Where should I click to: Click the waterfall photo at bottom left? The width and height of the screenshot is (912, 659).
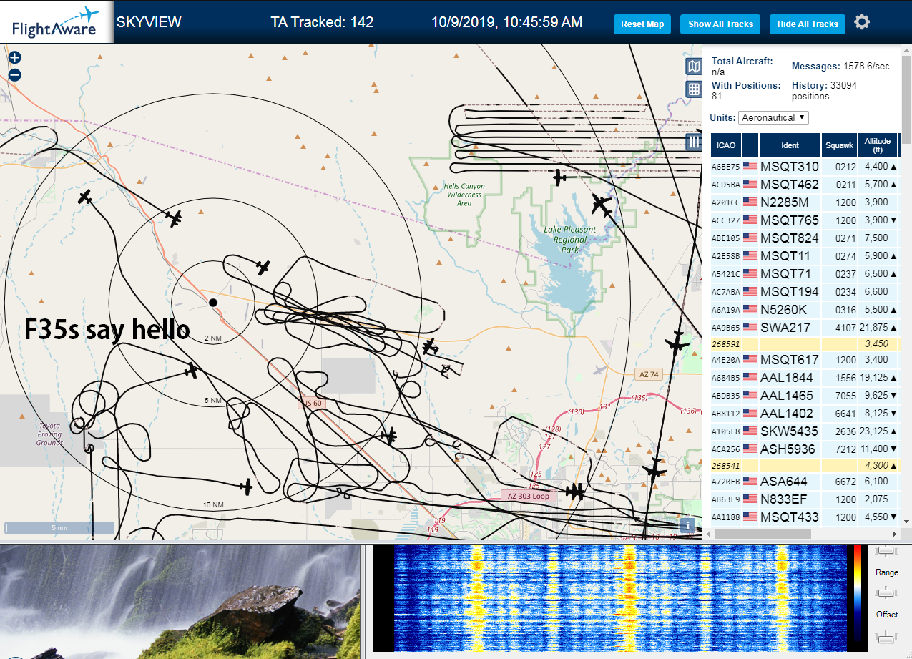point(180,601)
